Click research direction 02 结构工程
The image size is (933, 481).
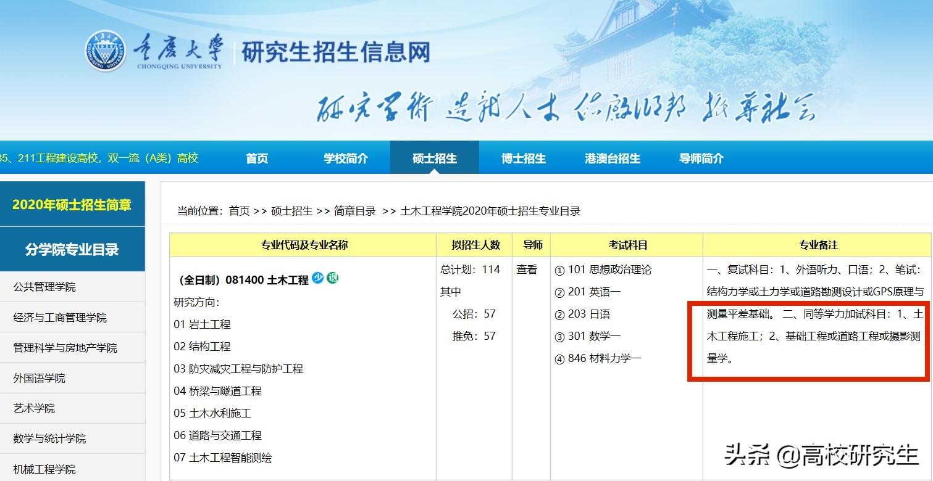click(202, 346)
